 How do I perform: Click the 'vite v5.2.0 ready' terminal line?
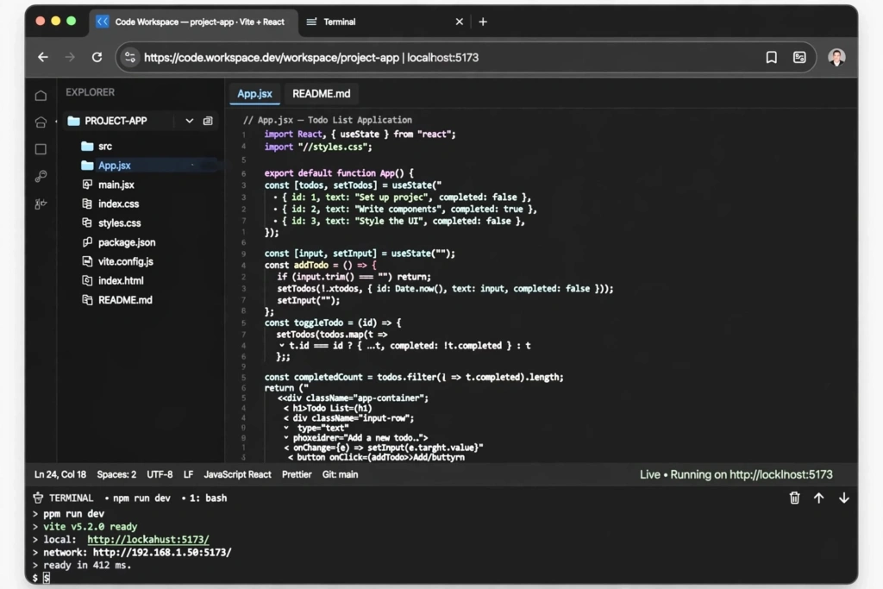90,527
